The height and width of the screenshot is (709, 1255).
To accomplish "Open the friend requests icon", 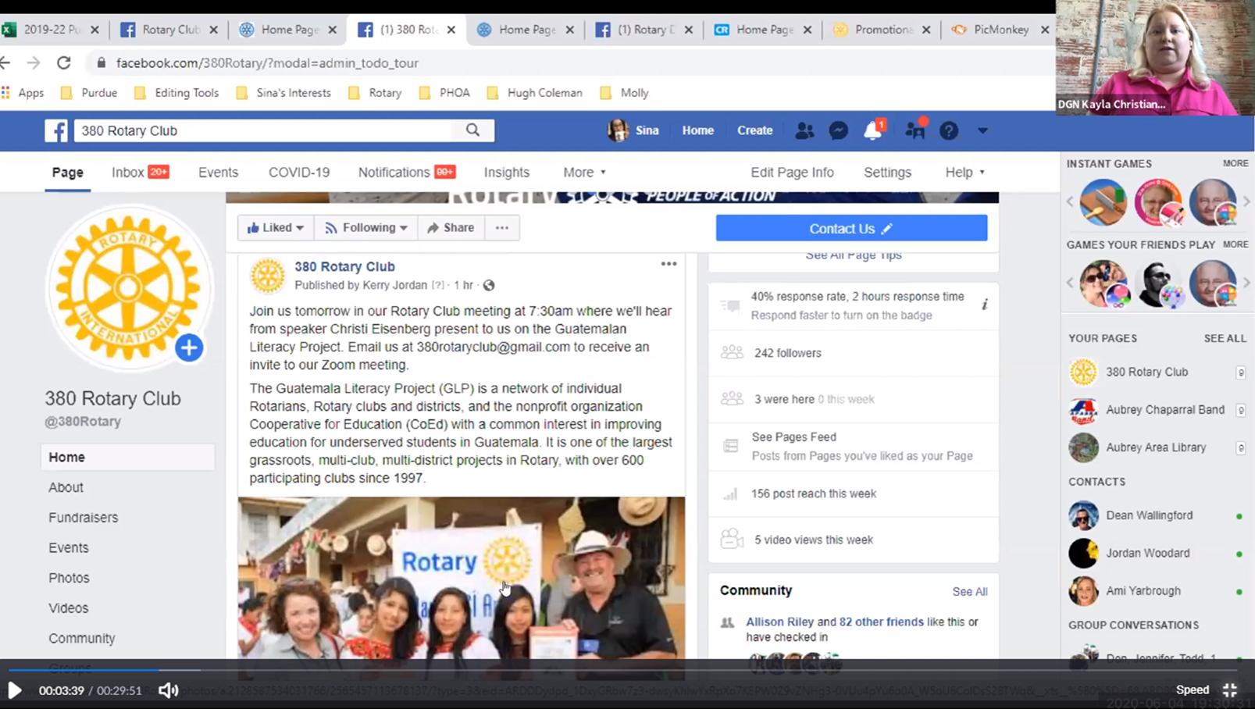I will tap(804, 131).
